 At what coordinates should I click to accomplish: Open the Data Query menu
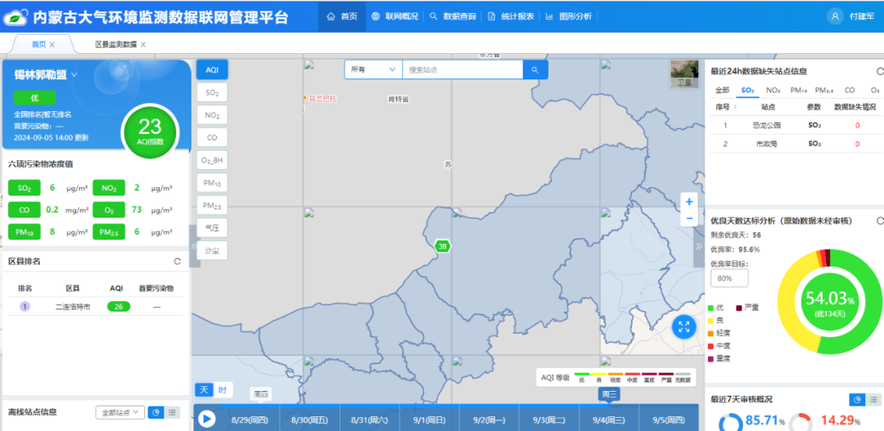pyautogui.click(x=453, y=16)
